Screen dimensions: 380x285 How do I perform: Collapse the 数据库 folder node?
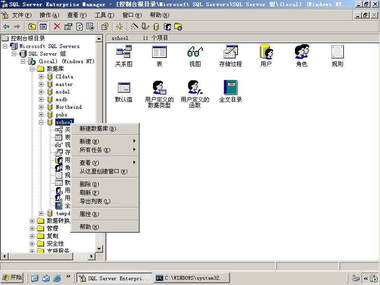[32, 69]
